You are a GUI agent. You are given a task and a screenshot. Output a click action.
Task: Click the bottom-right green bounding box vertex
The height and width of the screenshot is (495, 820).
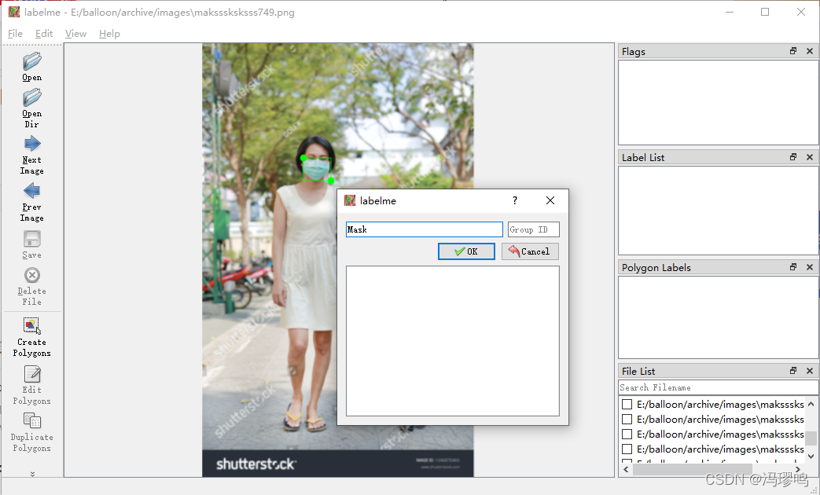coord(331,181)
